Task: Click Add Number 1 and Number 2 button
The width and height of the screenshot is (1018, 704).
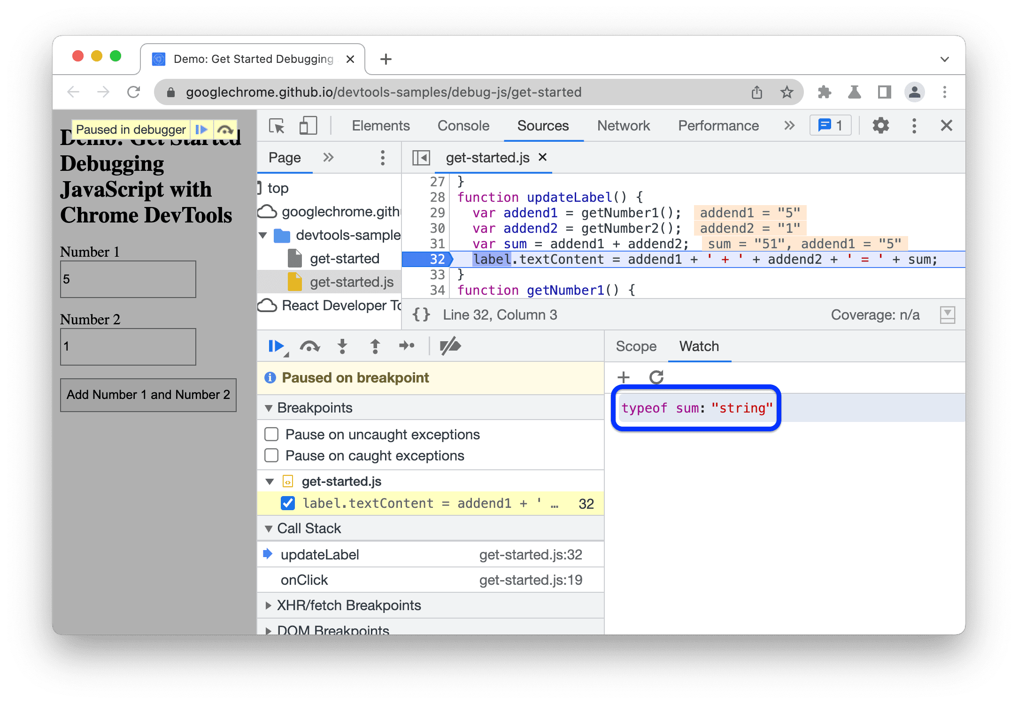Action: point(148,394)
